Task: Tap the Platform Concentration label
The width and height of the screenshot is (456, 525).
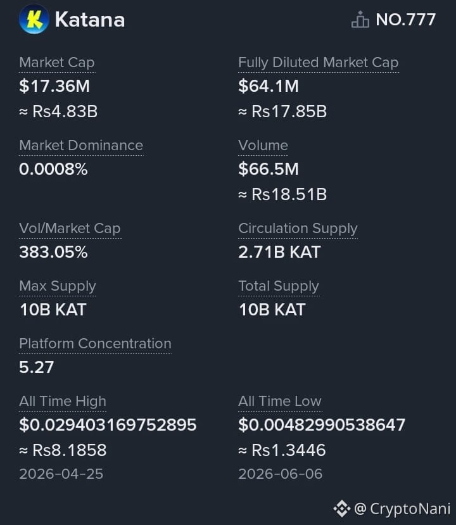Action: 96,344
